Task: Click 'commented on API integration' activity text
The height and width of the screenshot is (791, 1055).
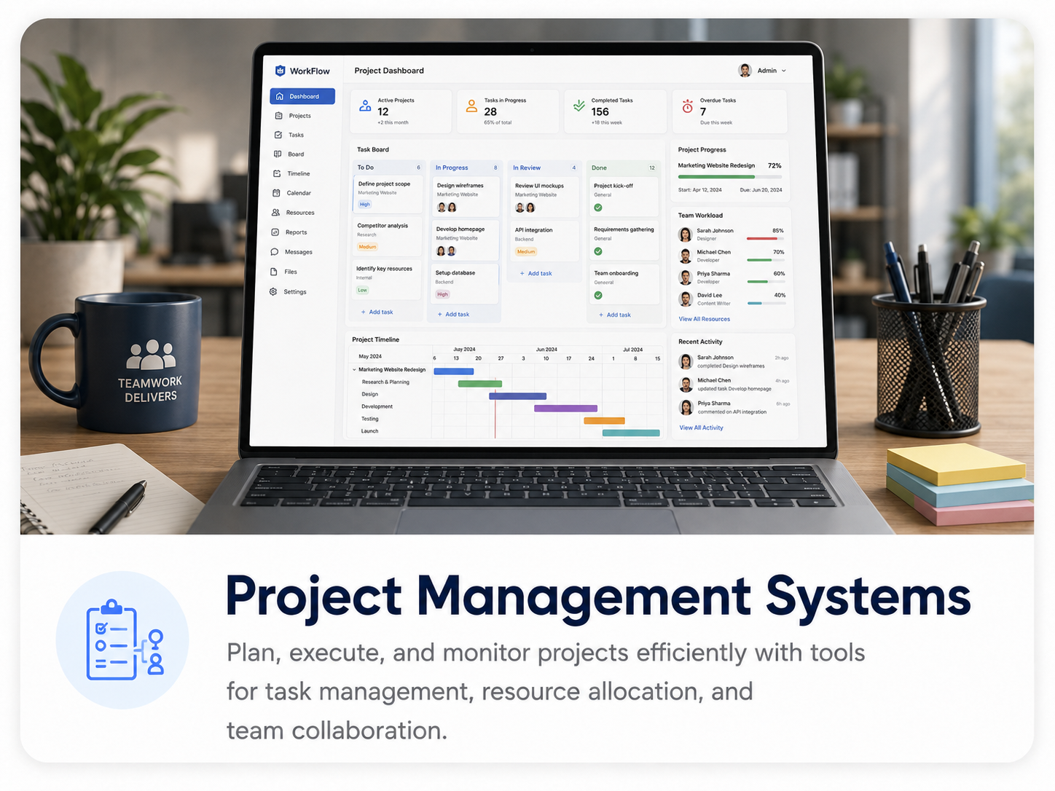Action: [x=732, y=412]
